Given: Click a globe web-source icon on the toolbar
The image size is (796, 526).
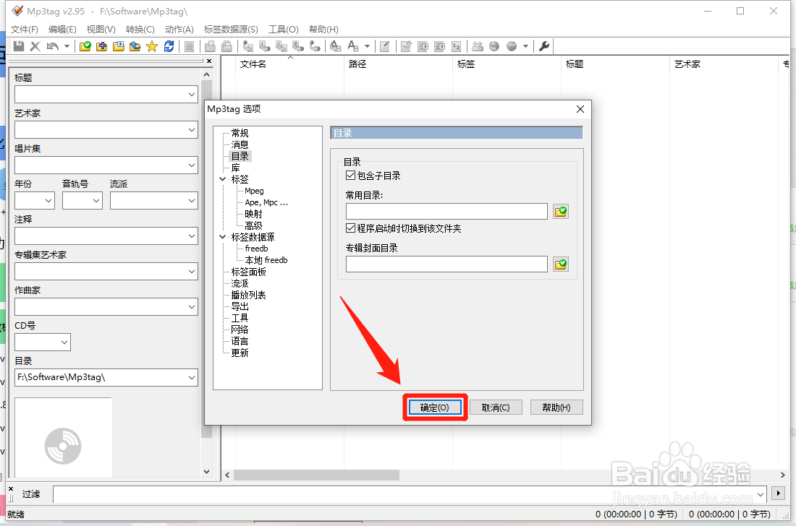Looking at the screenshot, I should click(494, 46).
